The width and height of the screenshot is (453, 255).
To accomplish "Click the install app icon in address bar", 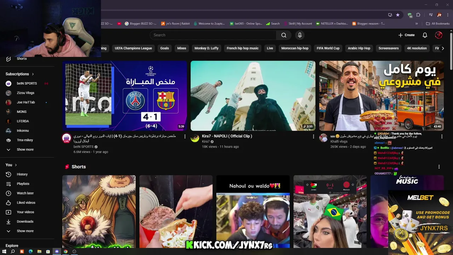I will [390, 15].
